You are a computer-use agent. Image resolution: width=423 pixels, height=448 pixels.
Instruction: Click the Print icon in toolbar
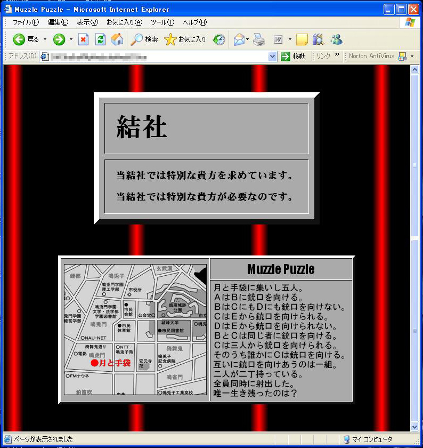[259, 39]
